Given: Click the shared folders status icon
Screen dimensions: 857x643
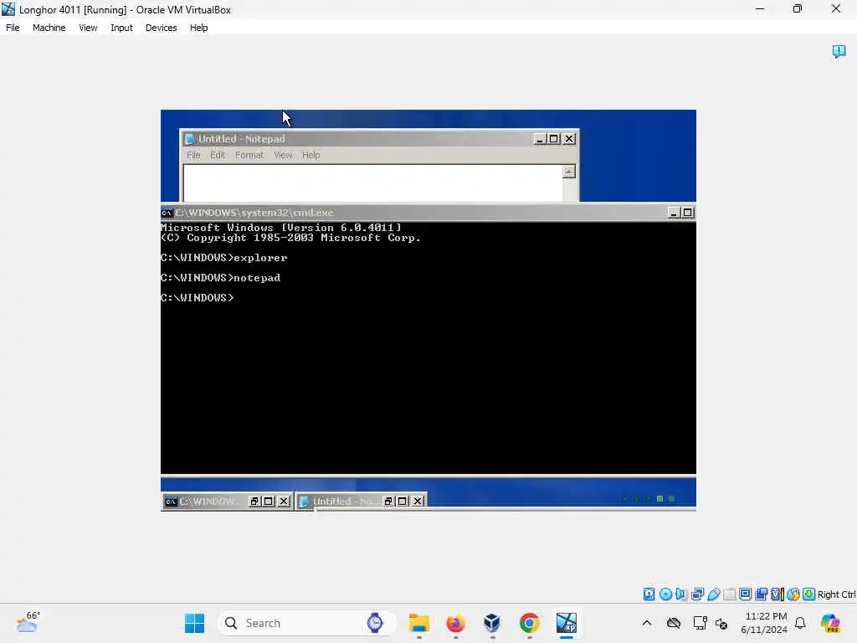Looking at the screenshot, I should pyautogui.click(x=729, y=594).
